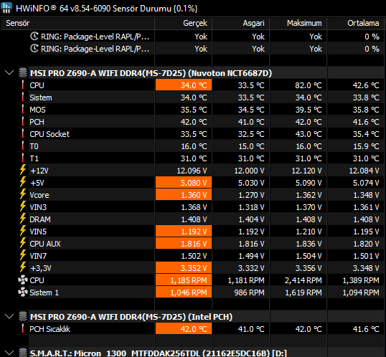Click the VIN7 average value 1.501 V
This screenshot has width=386, height=357.
(x=366, y=256)
